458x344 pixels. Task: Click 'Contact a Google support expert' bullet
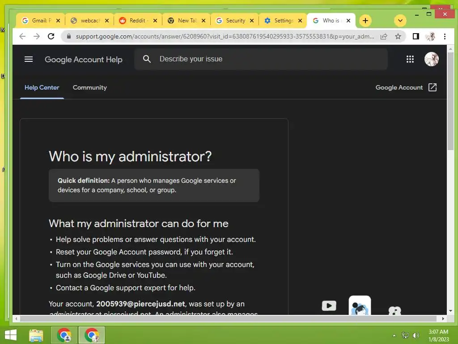pyautogui.click(x=126, y=288)
